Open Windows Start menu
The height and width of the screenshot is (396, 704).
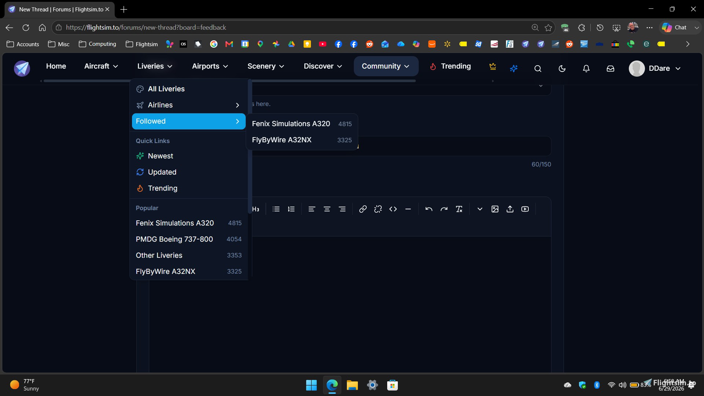[x=311, y=385]
